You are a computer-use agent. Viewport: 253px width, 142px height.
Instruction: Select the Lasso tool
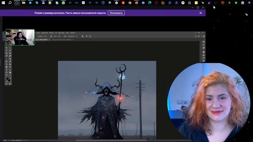tap(6, 50)
